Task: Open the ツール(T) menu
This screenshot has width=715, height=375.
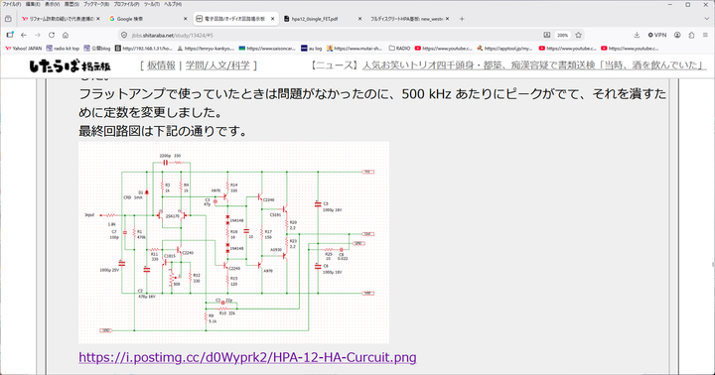Action: coord(151,4)
